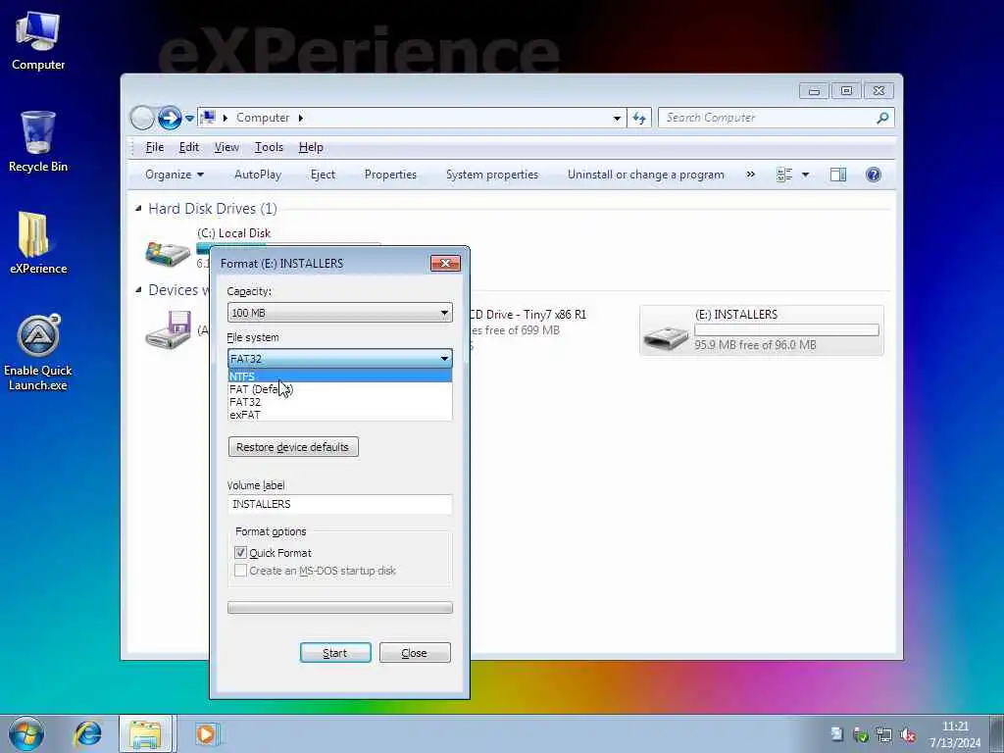
Task: Click the format progress bar
Action: coord(340,608)
